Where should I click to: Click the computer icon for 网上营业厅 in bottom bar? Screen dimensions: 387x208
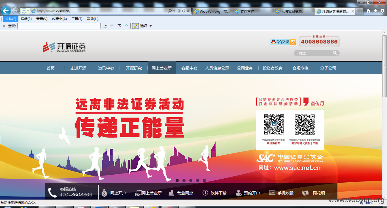(x=138, y=193)
